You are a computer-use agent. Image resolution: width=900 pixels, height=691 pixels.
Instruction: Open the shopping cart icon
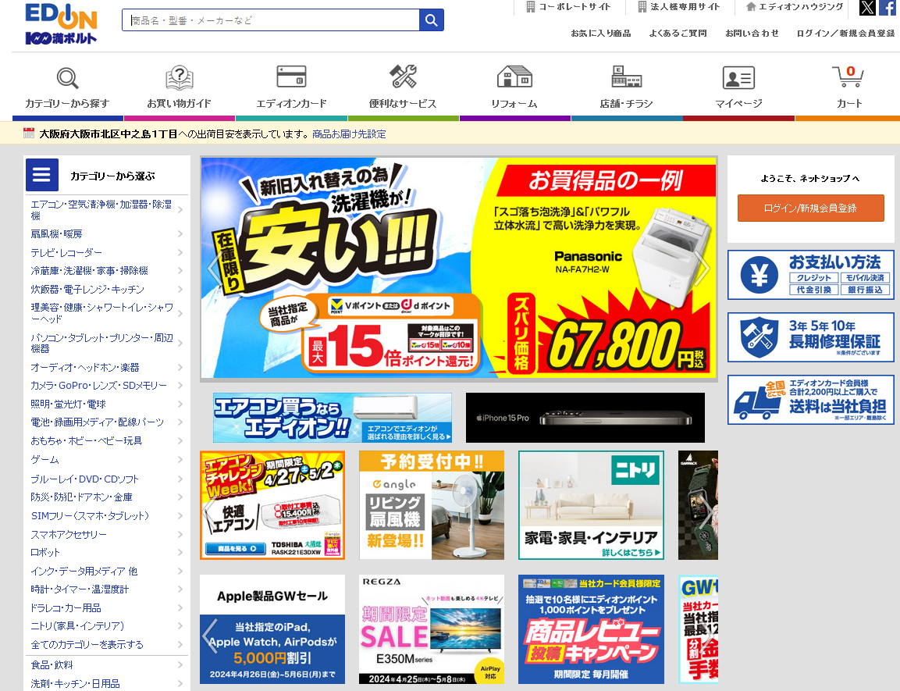[848, 77]
